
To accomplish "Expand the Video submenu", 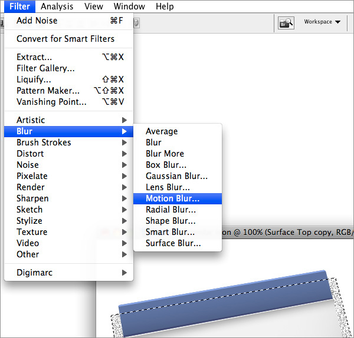I will coord(68,243).
